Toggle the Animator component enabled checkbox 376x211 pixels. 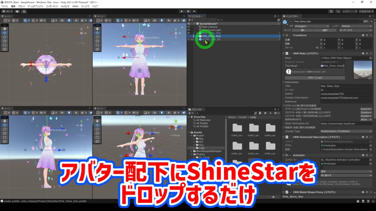(291, 155)
